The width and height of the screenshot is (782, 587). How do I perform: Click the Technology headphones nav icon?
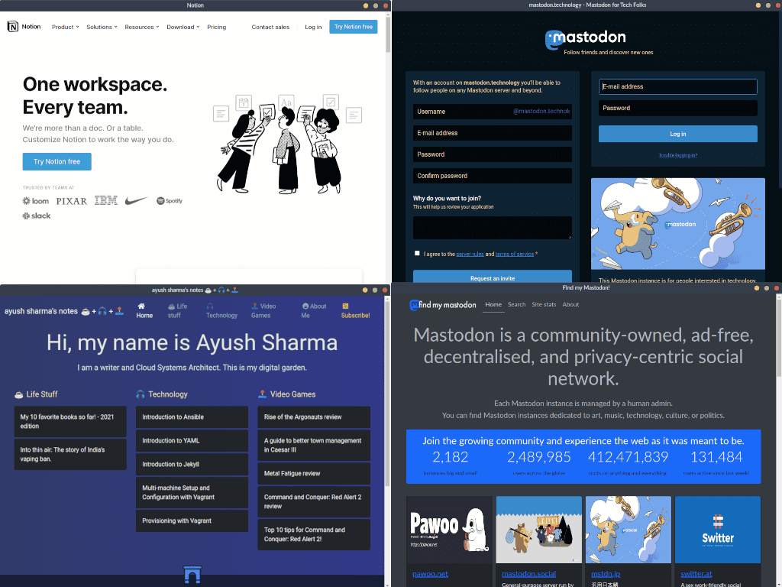(x=210, y=306)
